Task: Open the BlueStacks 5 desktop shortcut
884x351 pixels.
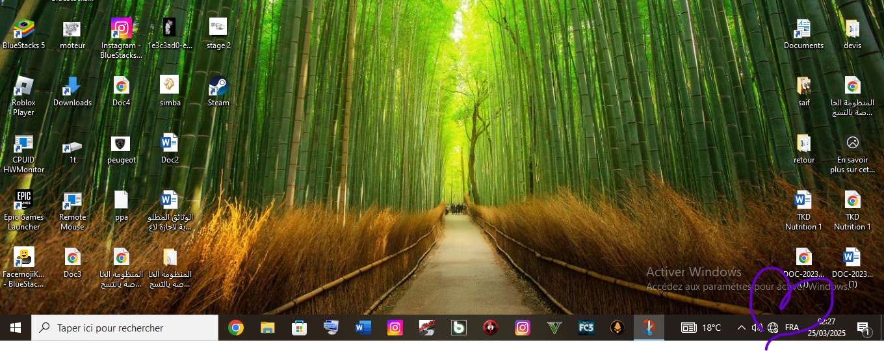Action: (24, 29)
